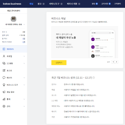The width and height of the screenshot is (125, 125).
Task: Click the 미사용 status beside 알림 상태
Action: point(22,35)
